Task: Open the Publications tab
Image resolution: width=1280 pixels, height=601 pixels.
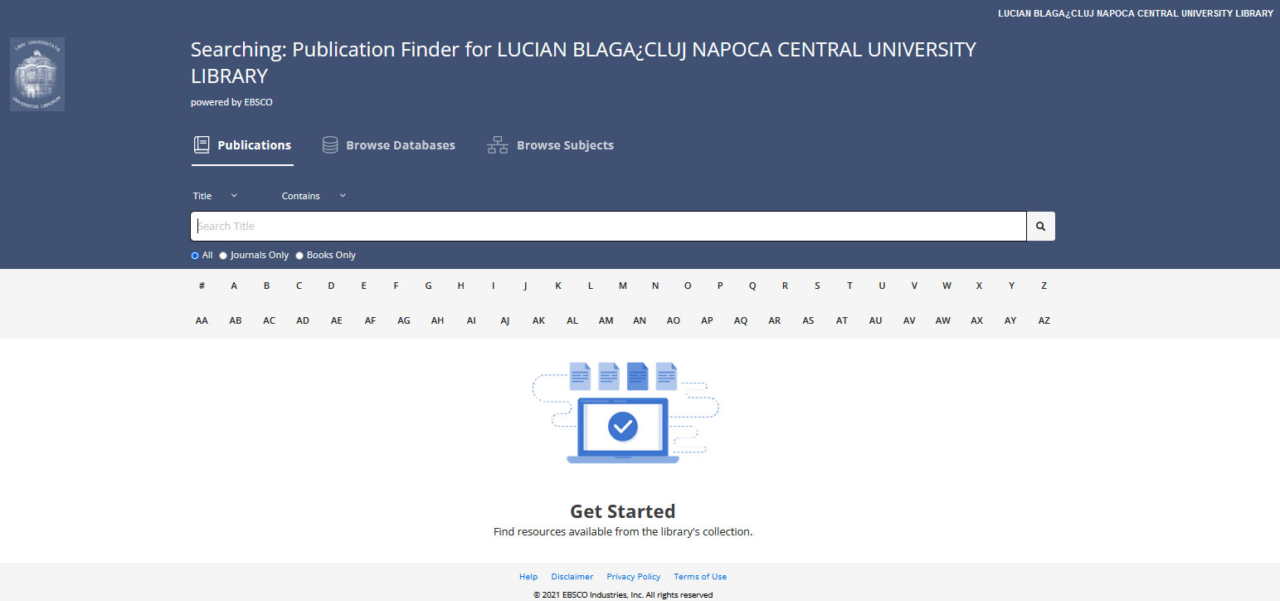Action: pos(242,145)
